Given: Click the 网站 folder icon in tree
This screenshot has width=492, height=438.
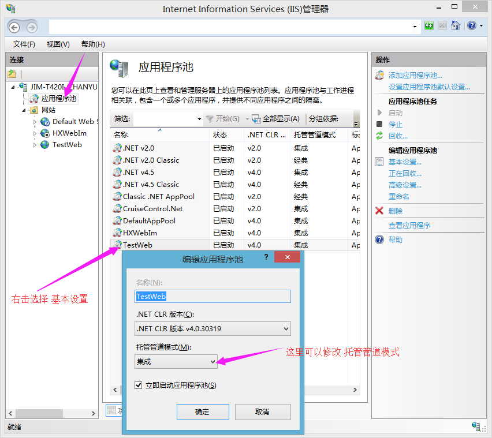Looking at the screenshot, I should click(34, 110).
